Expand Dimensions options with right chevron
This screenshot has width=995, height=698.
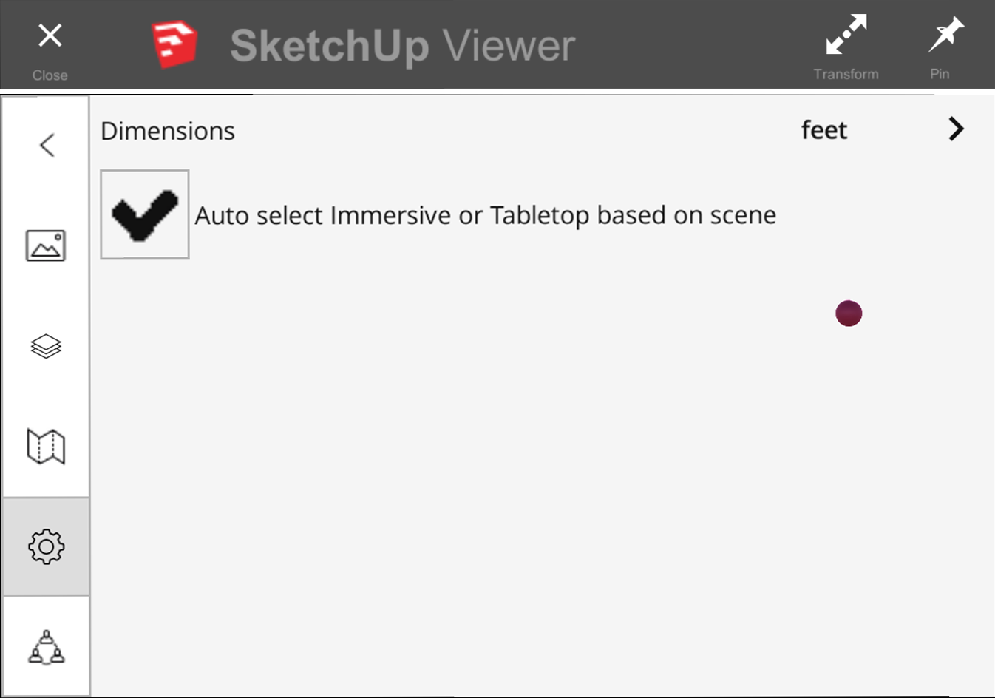tap(956, 129)
